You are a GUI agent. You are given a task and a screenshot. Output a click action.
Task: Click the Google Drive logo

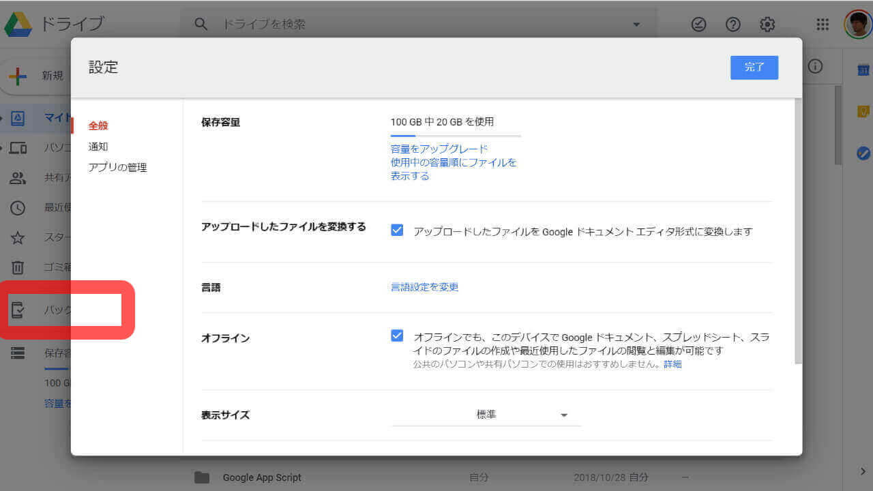[x=18, y=25]
